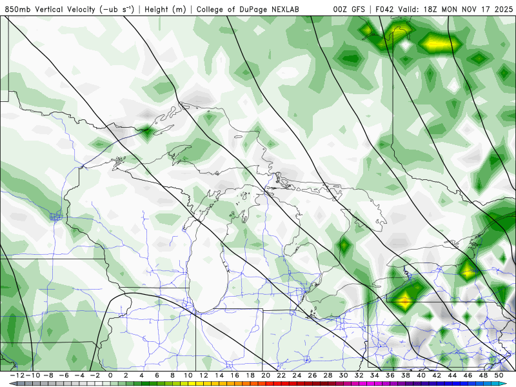Click the "48" color scale label
This screenshot has height=387, width=516.
pyautogui.click(x=483, y=375)
